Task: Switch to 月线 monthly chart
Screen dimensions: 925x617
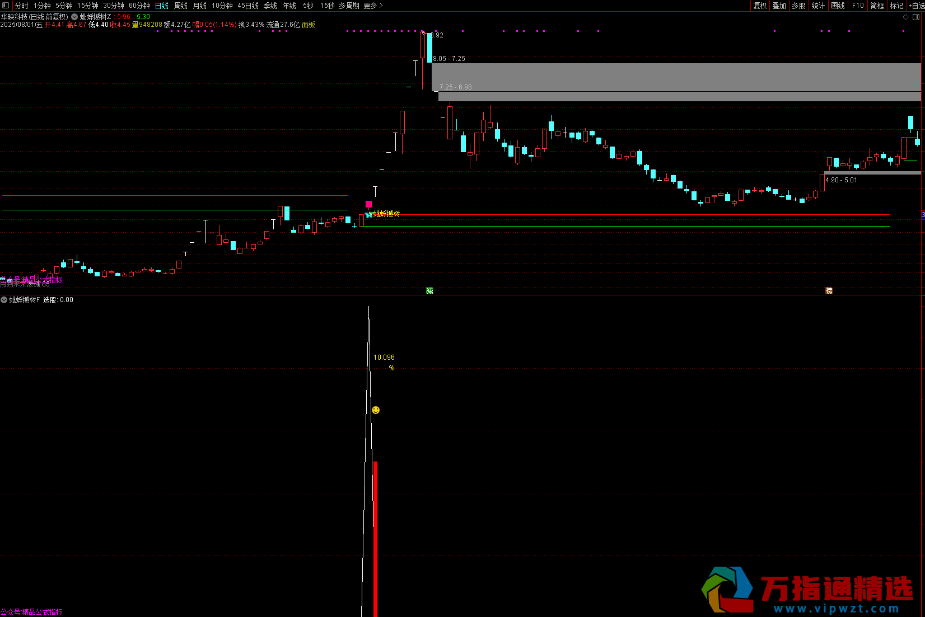Action: click(x=200, y=6)
